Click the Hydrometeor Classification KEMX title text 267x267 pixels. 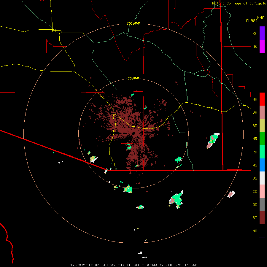[133, 265]
